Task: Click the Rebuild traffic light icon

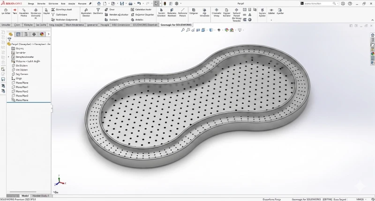Action: (165, 4)
